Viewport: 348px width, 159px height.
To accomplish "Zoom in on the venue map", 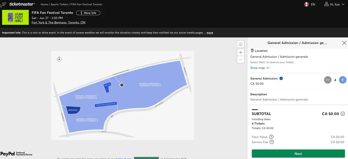I will coord(241,52).
